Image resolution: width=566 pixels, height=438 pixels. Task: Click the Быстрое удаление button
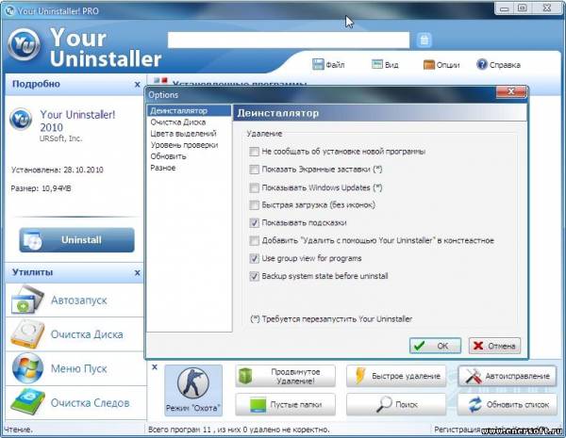click(x=396, y=376)
